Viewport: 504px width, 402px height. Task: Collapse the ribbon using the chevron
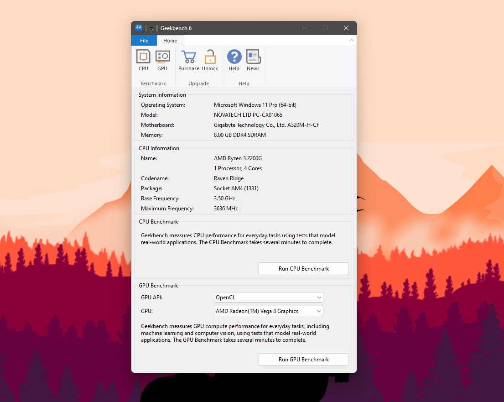[x=351, y=40]
